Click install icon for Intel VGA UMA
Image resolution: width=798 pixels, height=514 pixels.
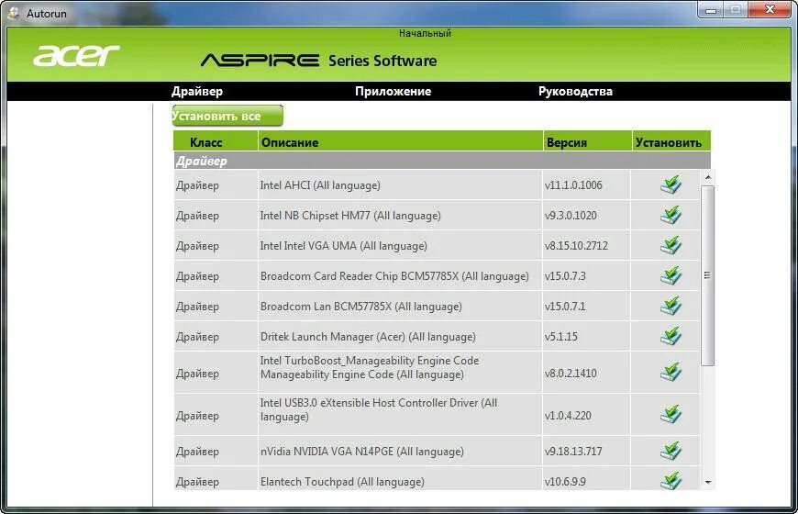[x=671, y=246]
